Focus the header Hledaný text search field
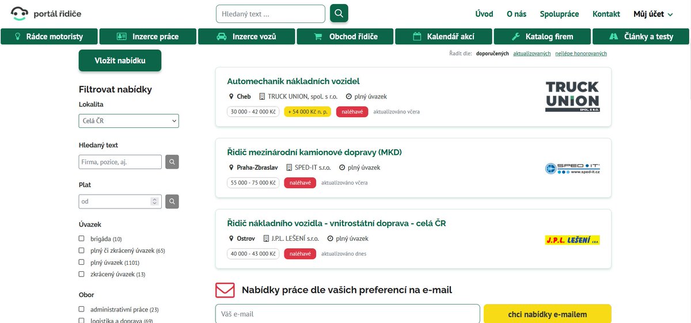 click(x=271, y=14)
